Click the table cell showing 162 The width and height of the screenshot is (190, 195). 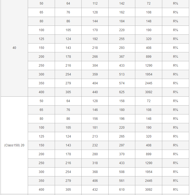pos(122,12)
